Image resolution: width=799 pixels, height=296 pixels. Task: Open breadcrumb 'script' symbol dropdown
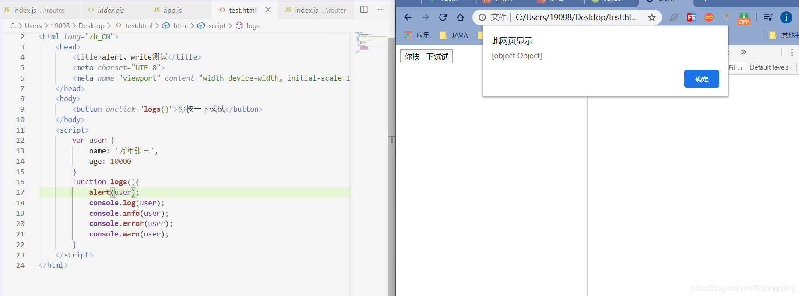211,25
